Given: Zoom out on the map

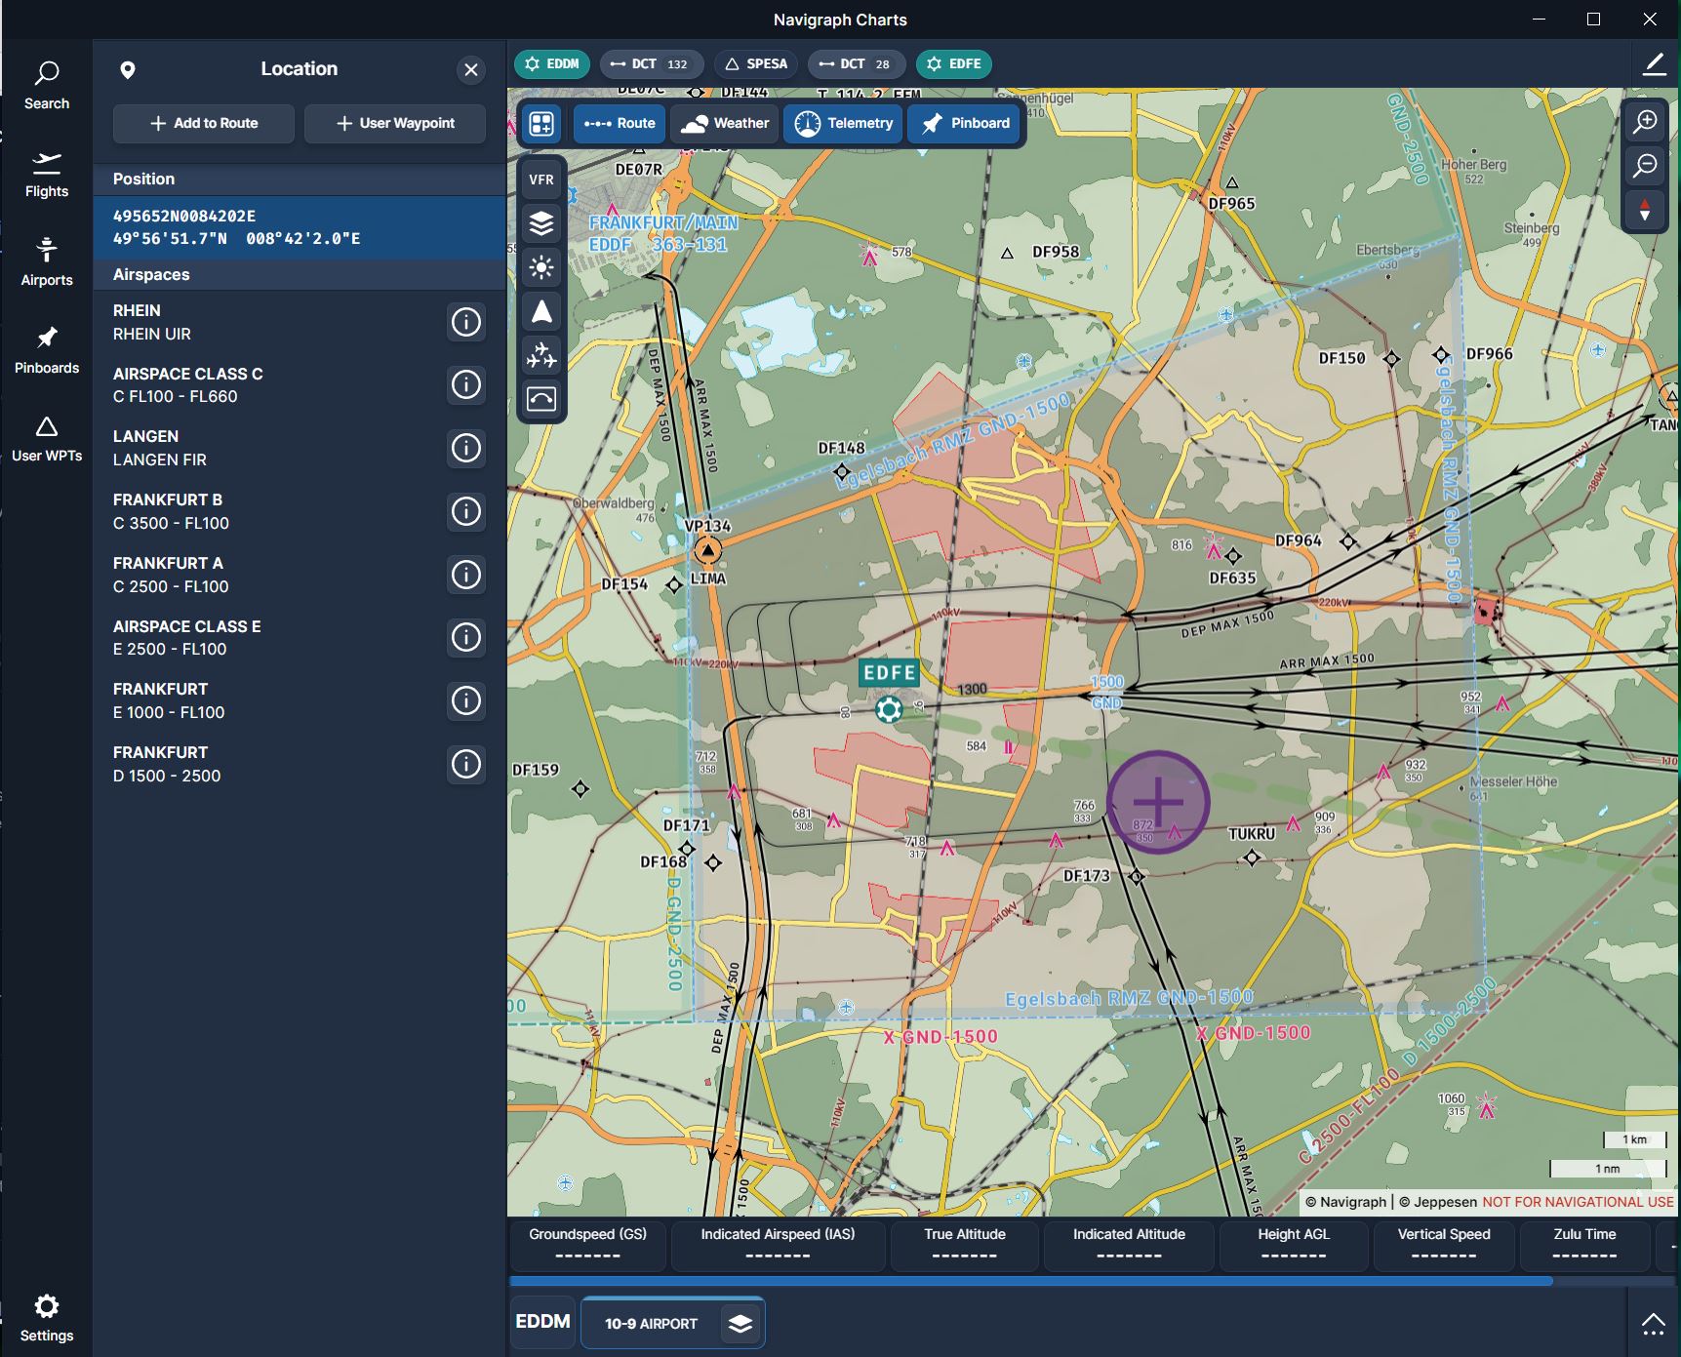Looking at the screenshot, I should [1646, 165].
